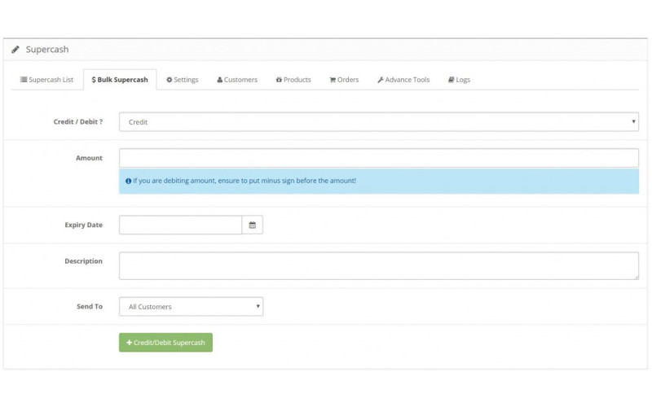The image size is (652, 407).
Task: Click the 'Description' field label
Action: click(84, 261)
